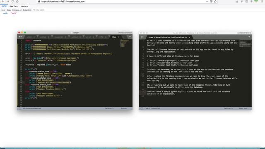265x149 pixels.
Task: Open the Firefox hamburger menu
Action: pos(262,1)
